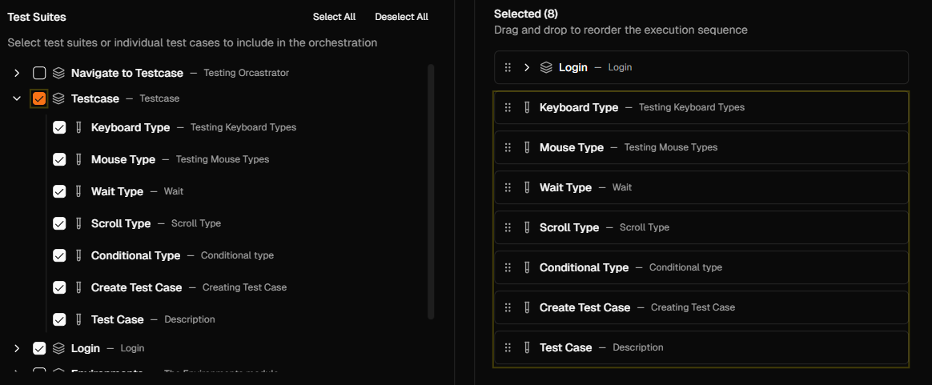Viewport: 932px width, 385px height.
Task: Click test tube icon of selected Conditional Type
Action: [x=527, y=267]
